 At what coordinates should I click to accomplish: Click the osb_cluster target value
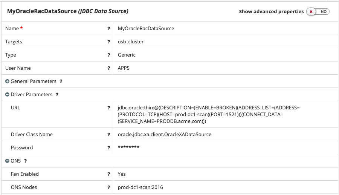click(131, 42)
